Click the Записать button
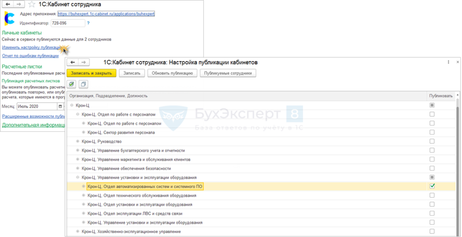 tap(132, 73)
